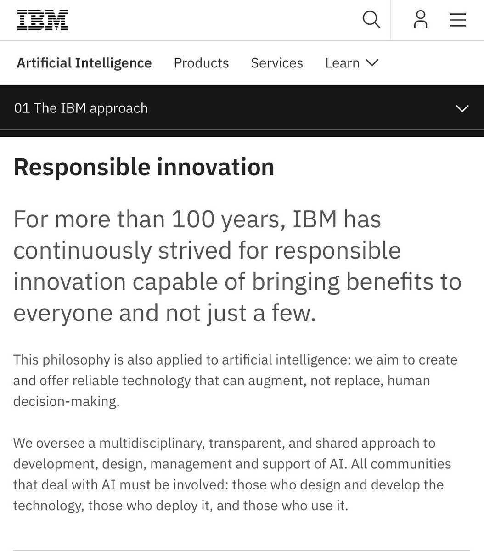Viewport: 484px width, 551px height.
Task: Click the word 'decision-making.'
Action: (x=66, y=401)
